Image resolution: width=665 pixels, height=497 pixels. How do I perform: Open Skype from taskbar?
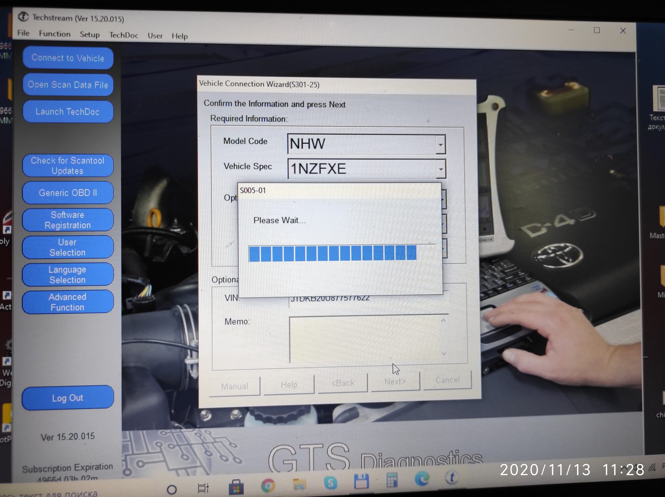(x=331, y=482)
